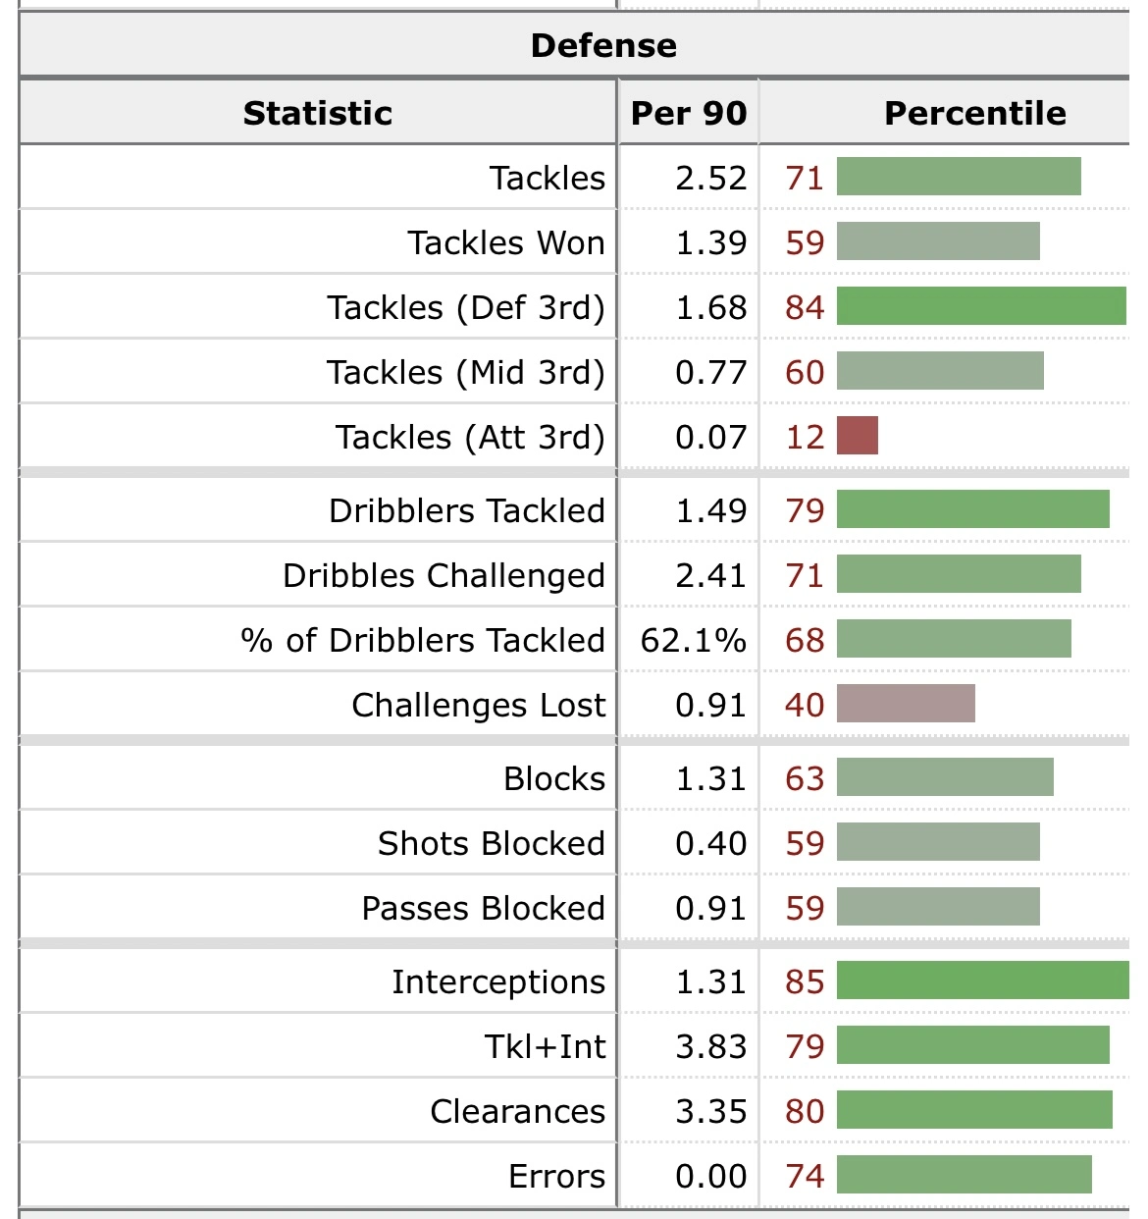Click the 62.1% Dribblers Tackled value
This screenshot has height=1219, width=1148.
coord(693,640)
